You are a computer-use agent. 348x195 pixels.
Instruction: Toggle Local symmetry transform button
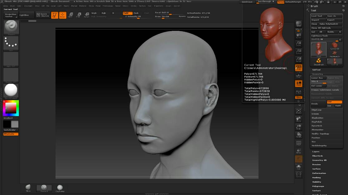298,84
